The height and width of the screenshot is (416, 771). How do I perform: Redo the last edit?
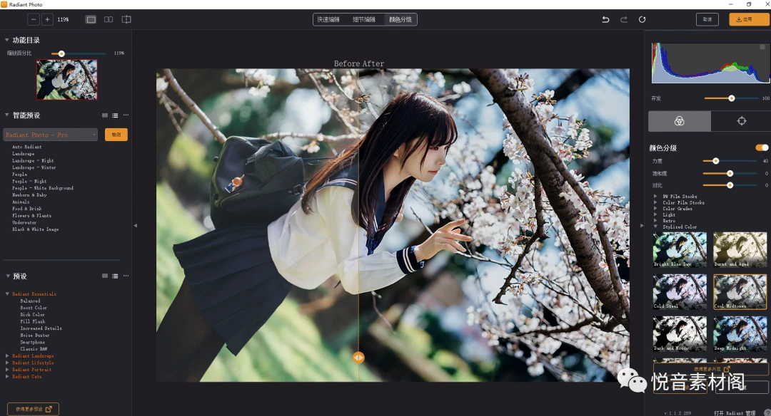pyautogui.click(x=623, y=20)
